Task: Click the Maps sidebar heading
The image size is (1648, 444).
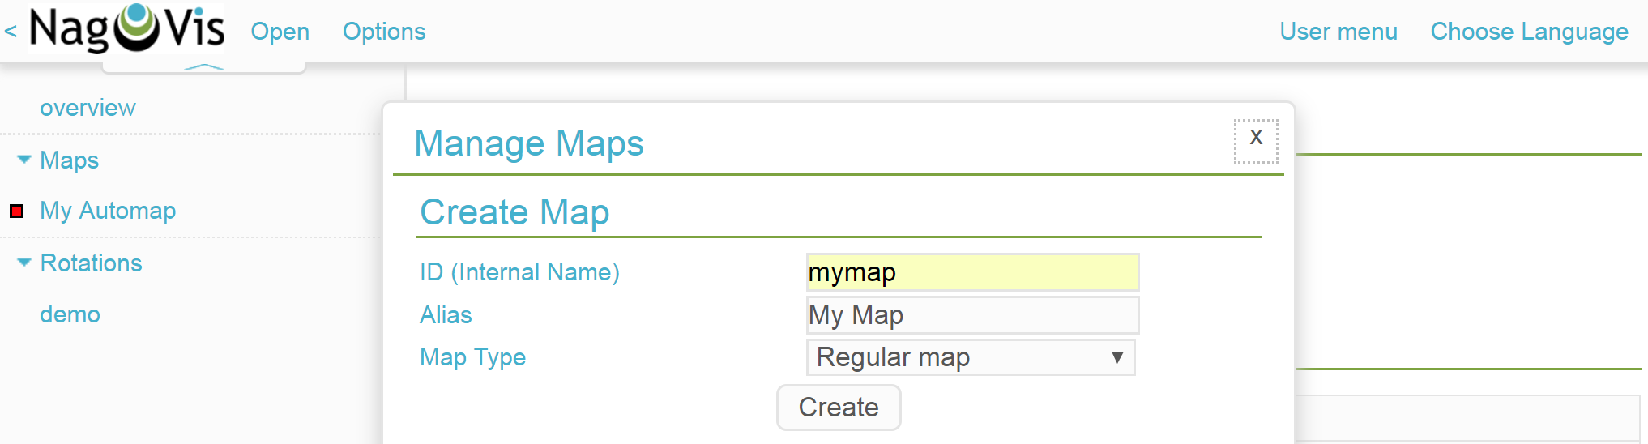Action: pyautogui.click(x=70, y=160)
